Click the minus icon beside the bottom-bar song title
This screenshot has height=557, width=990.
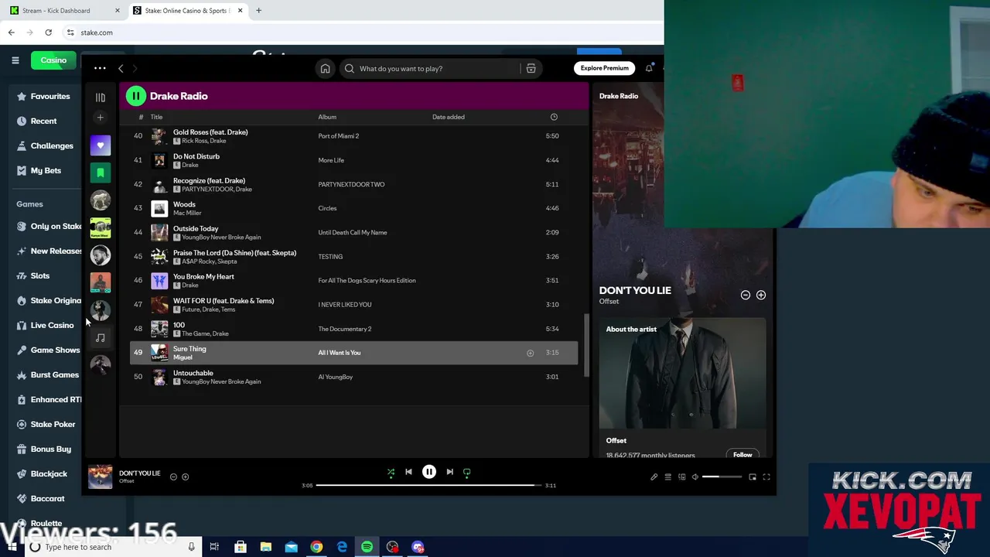point(173,477)
